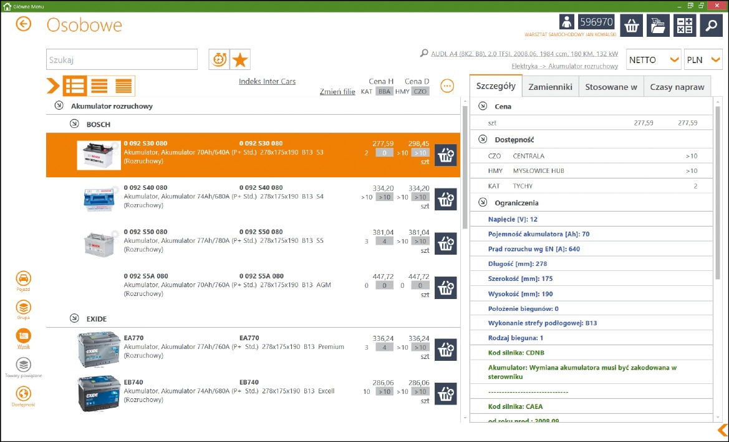Click the magnifier search icon top right
Viewport: 729px width, 442px height.
point(711,26)
